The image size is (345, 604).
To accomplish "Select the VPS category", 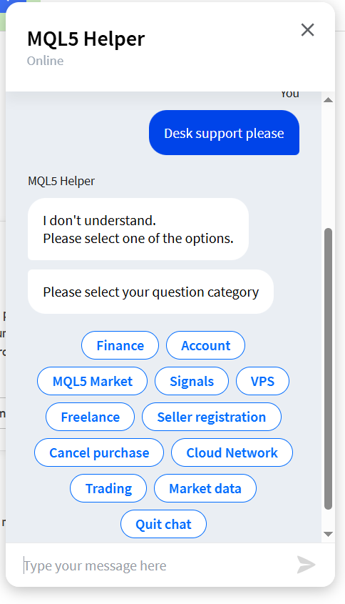I will 262,381.
